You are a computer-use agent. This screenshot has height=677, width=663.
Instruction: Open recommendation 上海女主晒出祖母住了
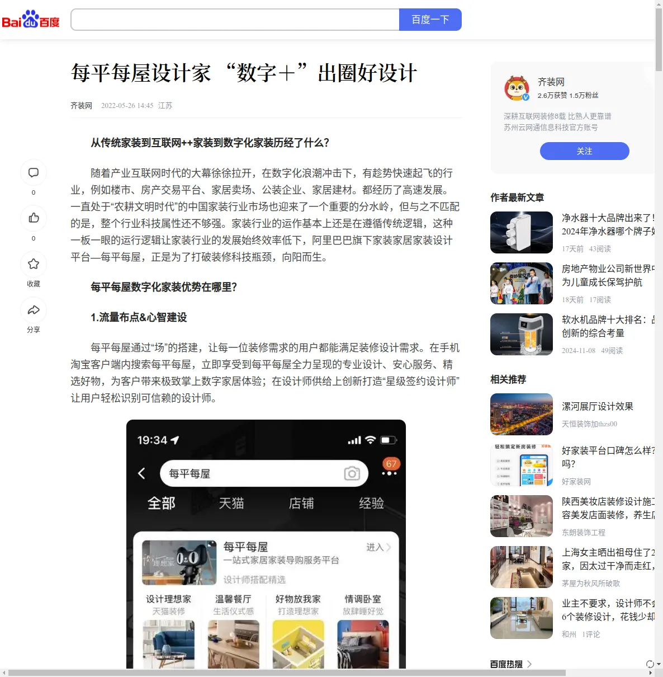pos(608,559)
